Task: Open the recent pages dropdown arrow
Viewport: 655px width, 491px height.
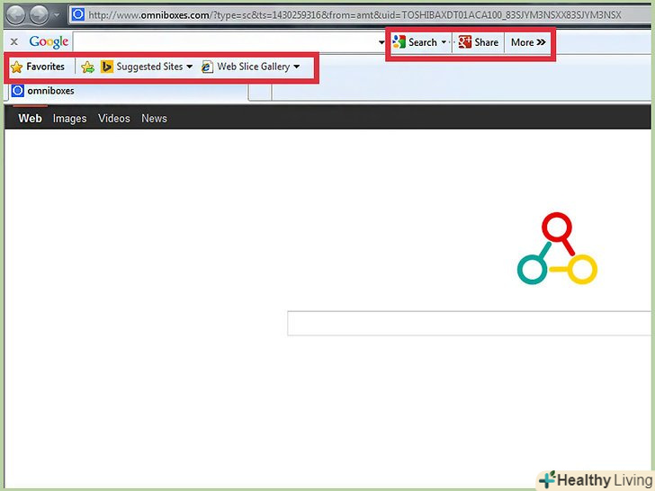Action: tap(57, 15)
